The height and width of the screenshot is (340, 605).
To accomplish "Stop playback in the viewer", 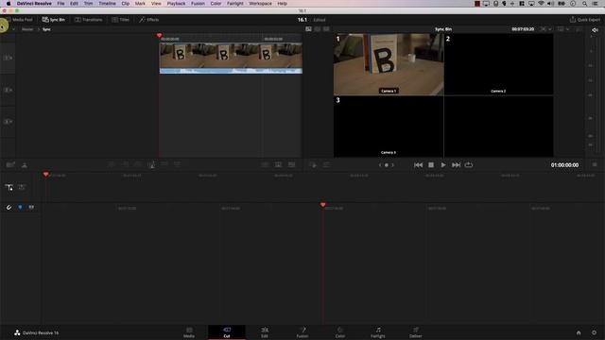I will click(431, 165).
